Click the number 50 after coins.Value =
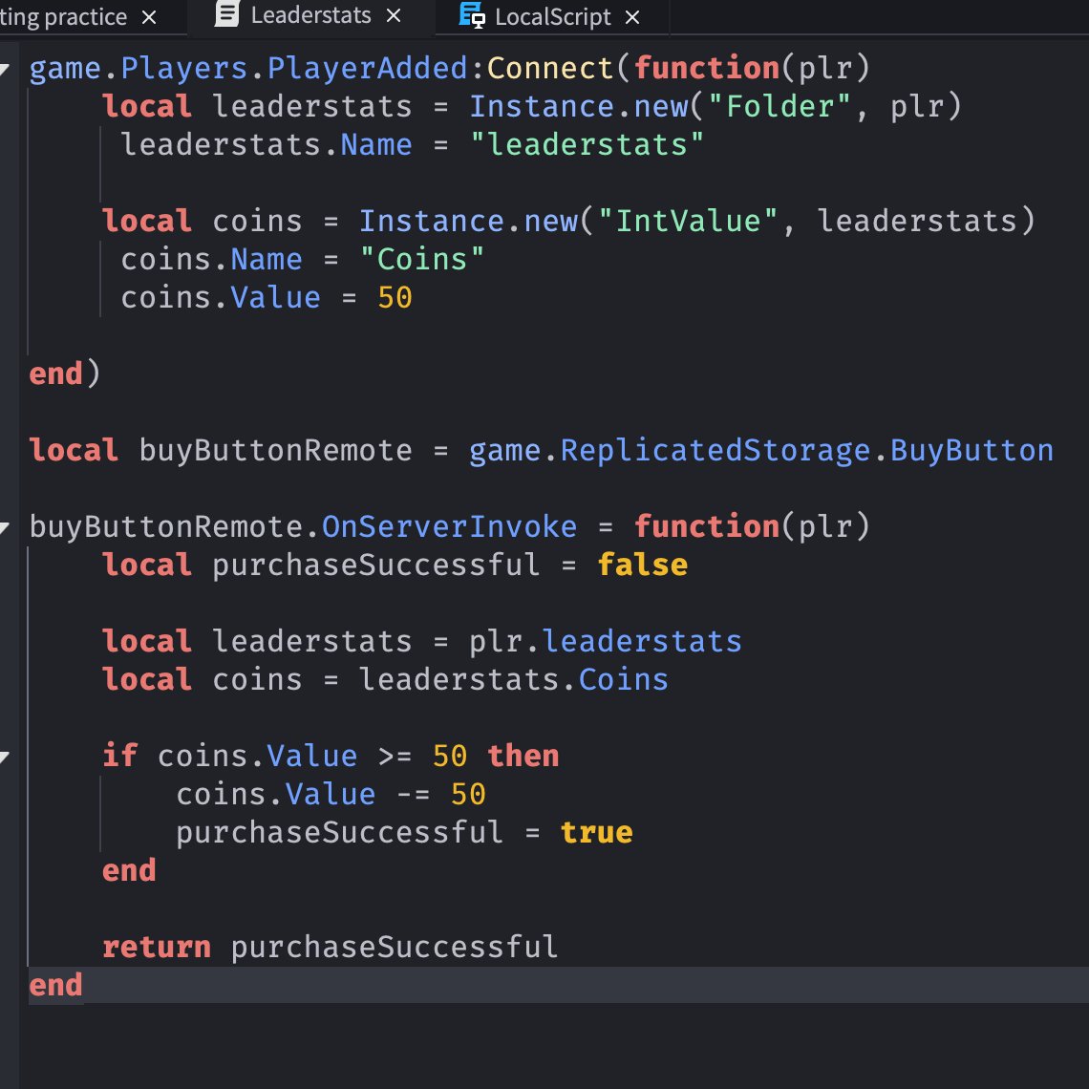1089x1089 pixels. [x=395, y=298]
